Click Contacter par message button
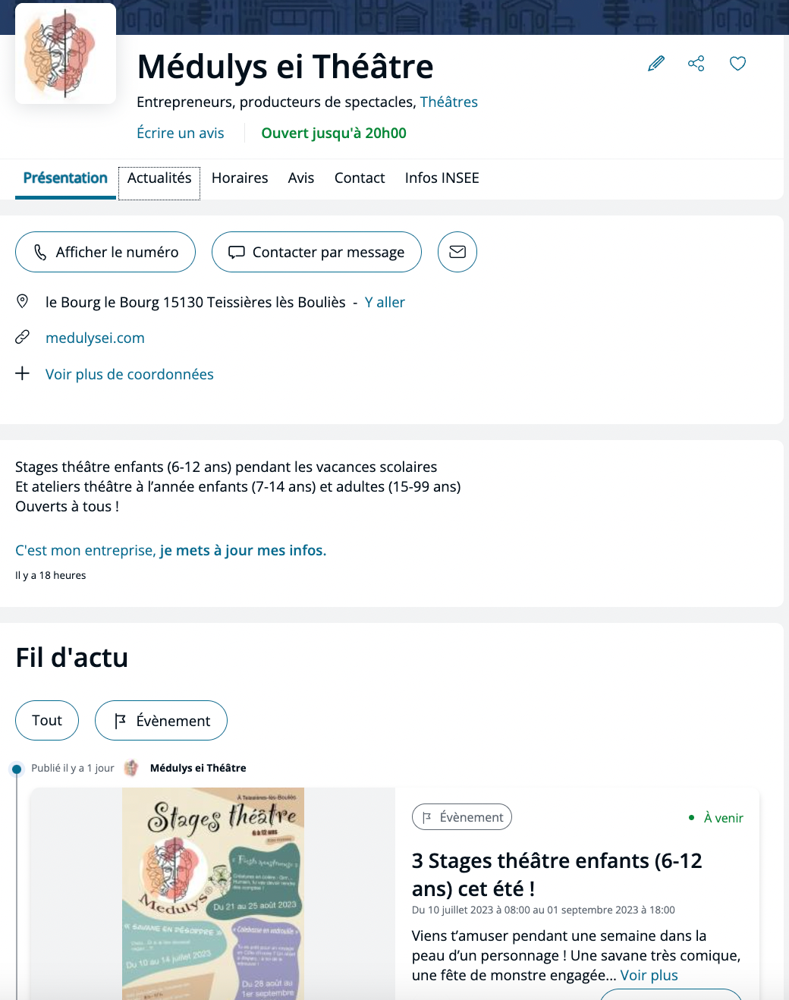This screenshot has width=789, height=1000. (x=316, y=252)
